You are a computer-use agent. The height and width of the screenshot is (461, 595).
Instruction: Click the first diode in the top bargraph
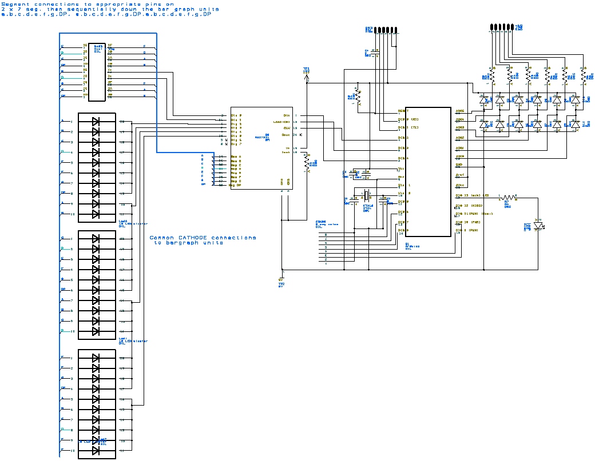tap(96, 122)
